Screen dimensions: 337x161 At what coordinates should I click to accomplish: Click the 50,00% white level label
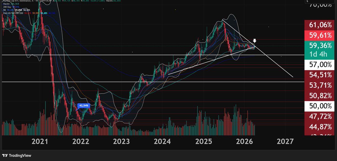(319, 106)
